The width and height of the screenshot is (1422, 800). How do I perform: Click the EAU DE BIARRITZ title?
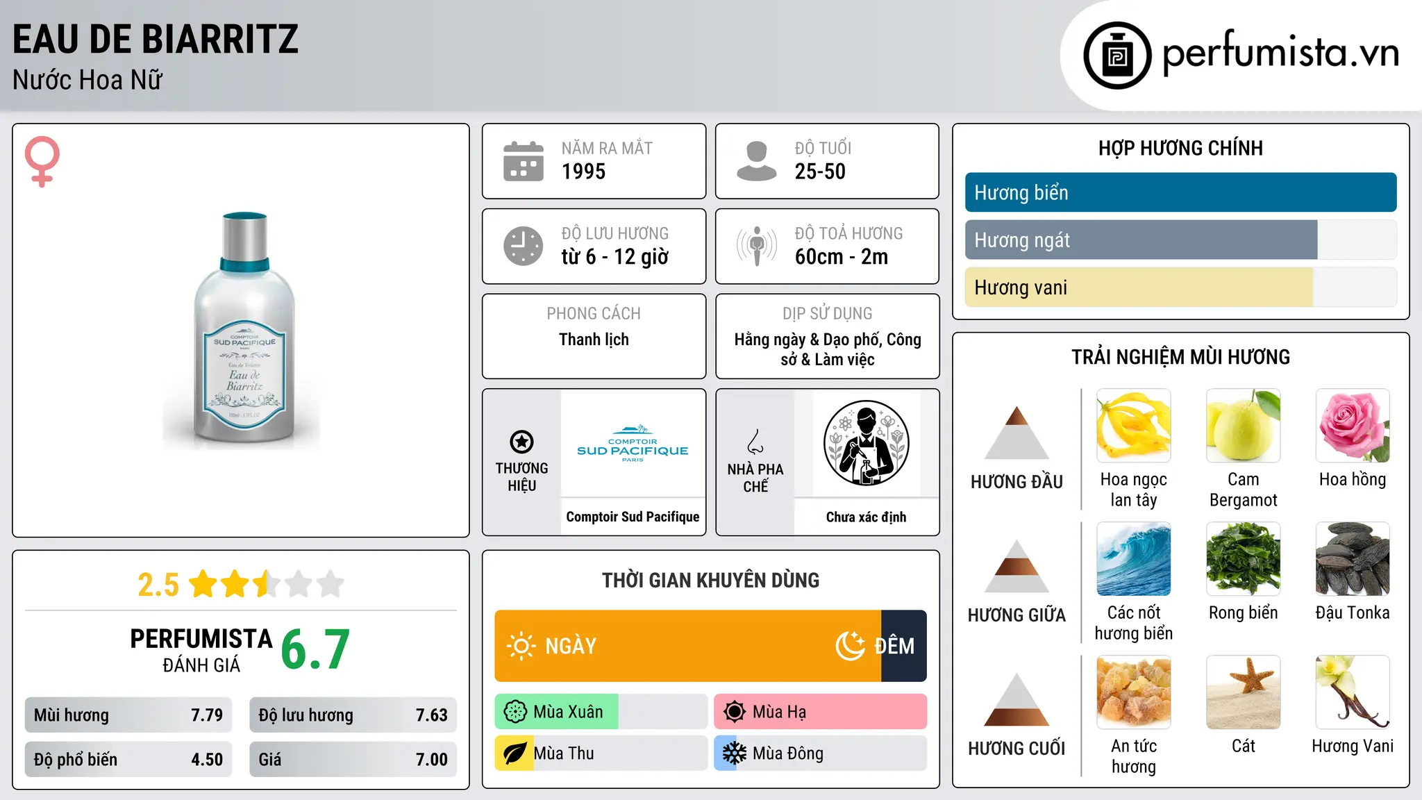156,40
